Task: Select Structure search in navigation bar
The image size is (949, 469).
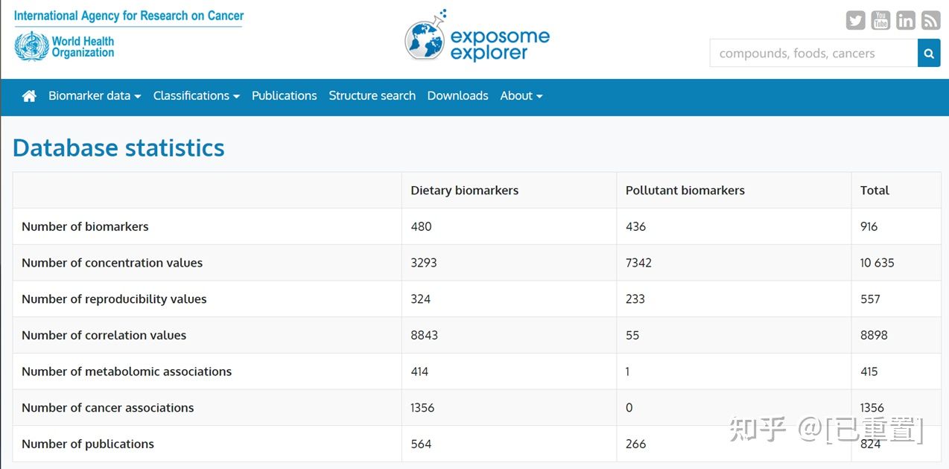Action: coord(372,96)
